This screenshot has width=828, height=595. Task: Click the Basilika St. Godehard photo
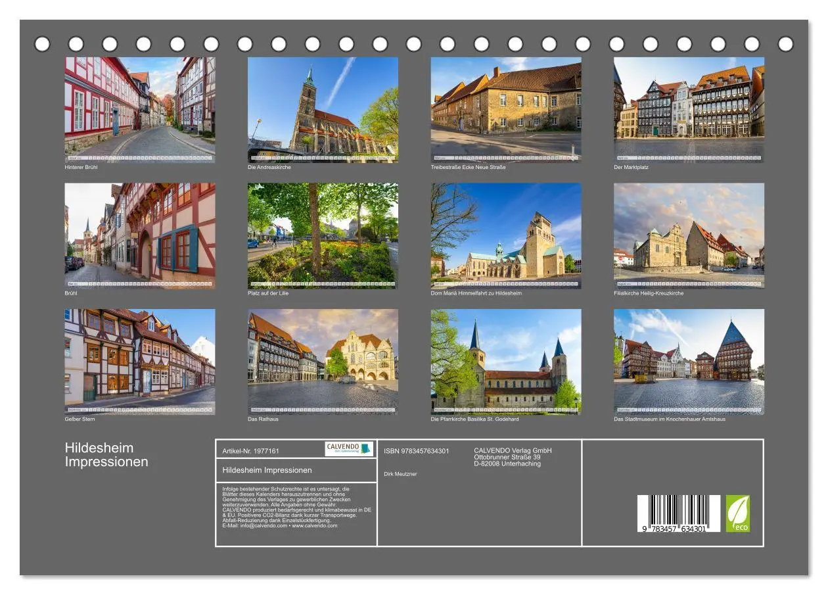506,362
